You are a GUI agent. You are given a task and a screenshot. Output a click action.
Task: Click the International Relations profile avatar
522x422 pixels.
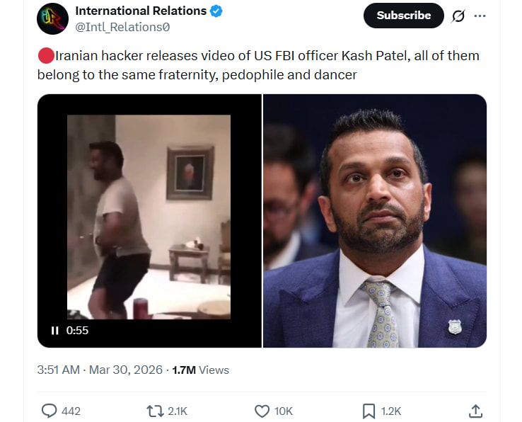point(52,19)
